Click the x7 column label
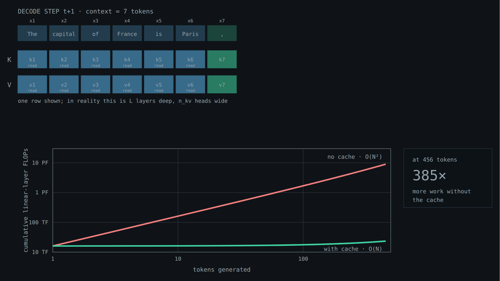Viewport: 500px width, 281px height. point(222,21)
